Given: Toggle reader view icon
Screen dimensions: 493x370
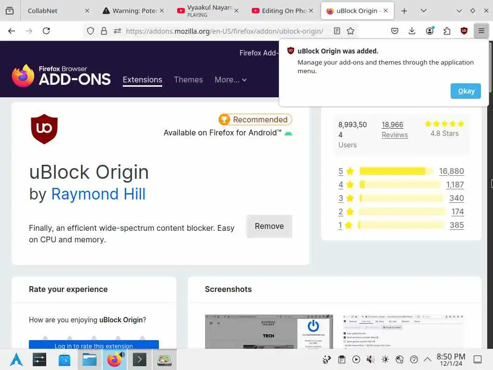Looking at the screenshot, I should pyautogui.click(x=337, y=31).
